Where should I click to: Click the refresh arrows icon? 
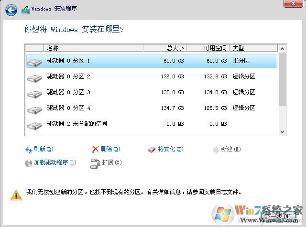tap(29, 150)
